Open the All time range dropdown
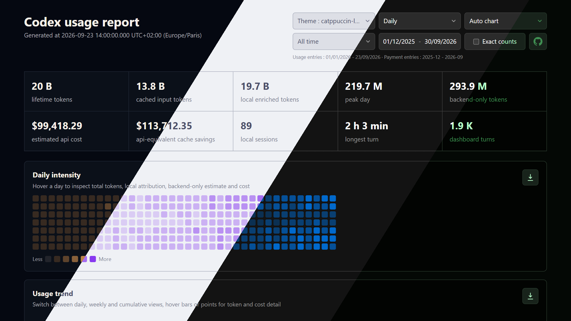 (x=334, y=41)
